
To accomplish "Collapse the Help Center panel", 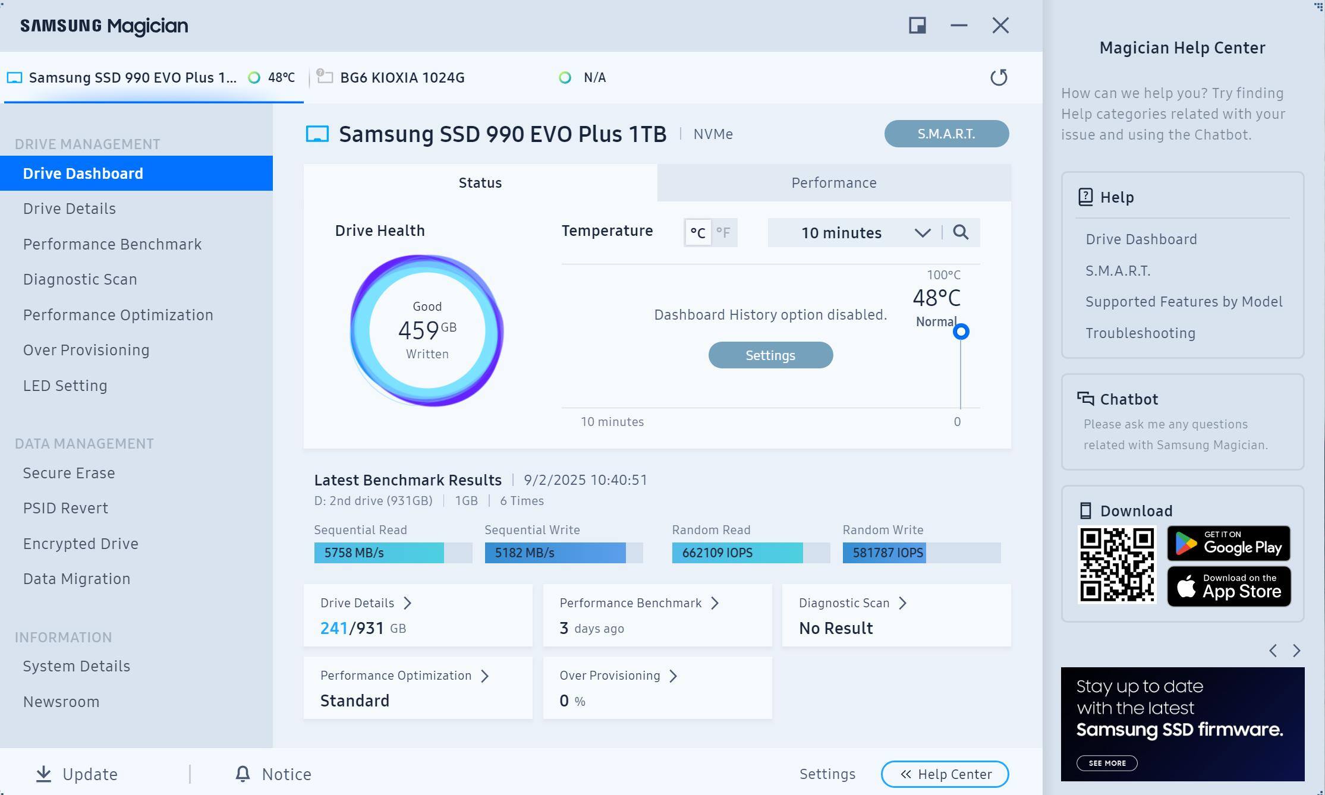I will tap(945, 774).
